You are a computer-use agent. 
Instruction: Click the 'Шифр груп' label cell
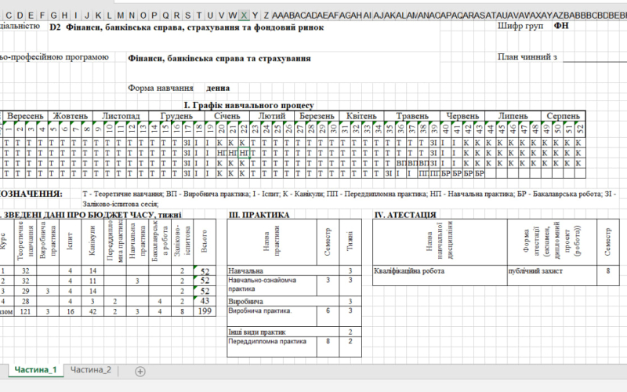[x=520, y=26]
